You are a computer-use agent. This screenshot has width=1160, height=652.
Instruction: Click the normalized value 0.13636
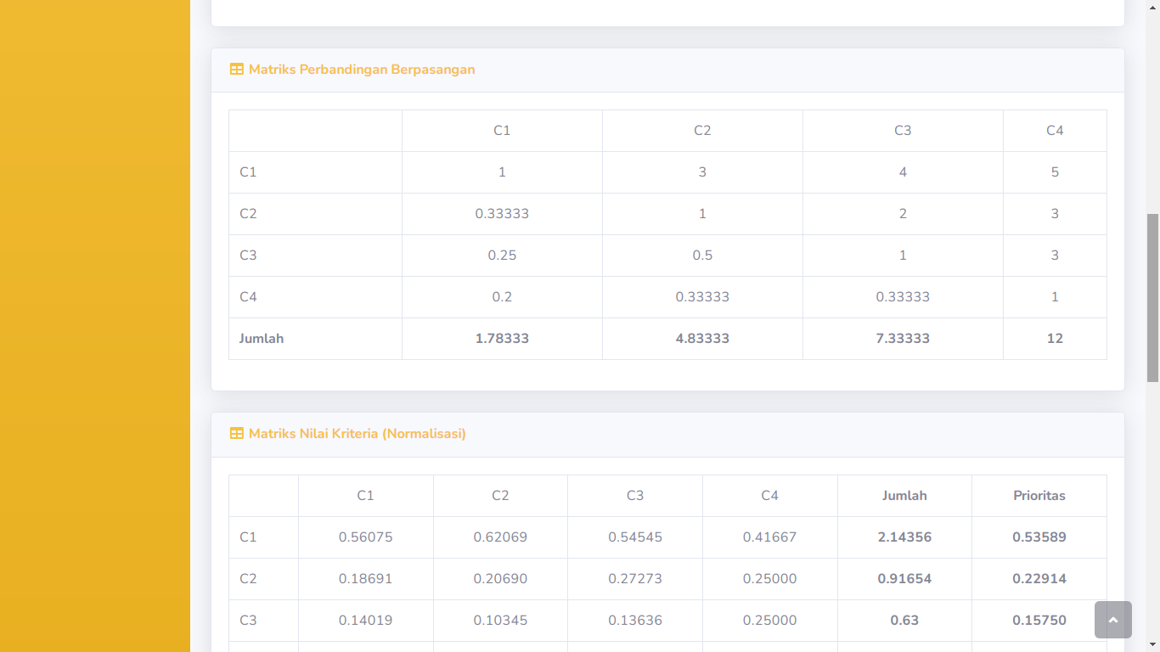pos(635,621)
